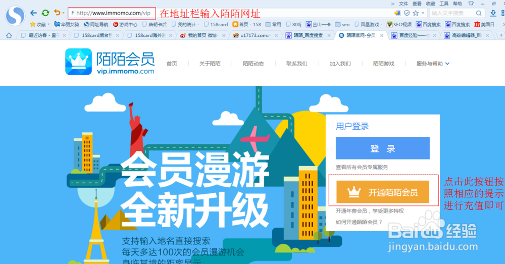Screen dimensions: 505x264
Task: Open the 网址导航 bookmark
Action: click(x=96, y=24)
